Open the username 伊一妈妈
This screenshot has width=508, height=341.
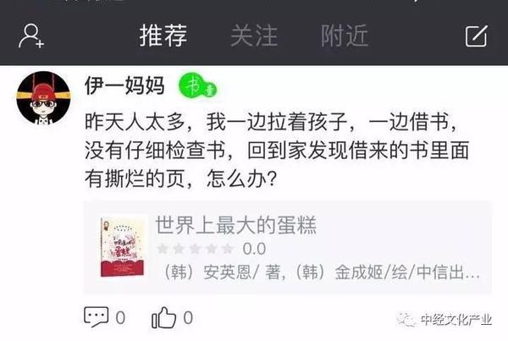(x=124, y=85)
